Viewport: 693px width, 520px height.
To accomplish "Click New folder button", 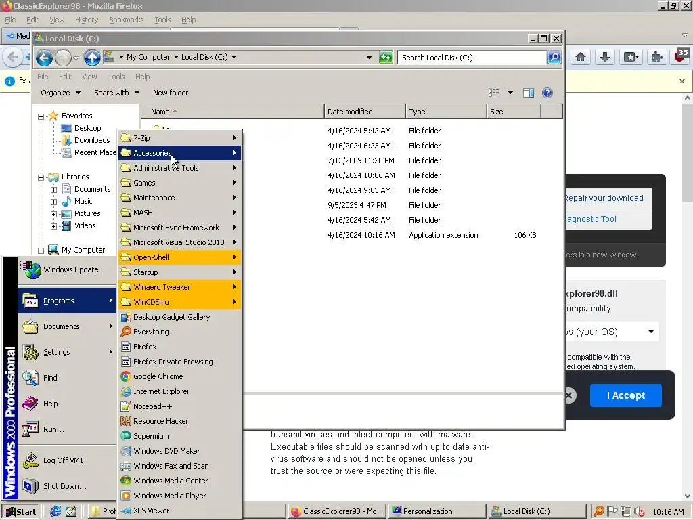I will [171, 93].
